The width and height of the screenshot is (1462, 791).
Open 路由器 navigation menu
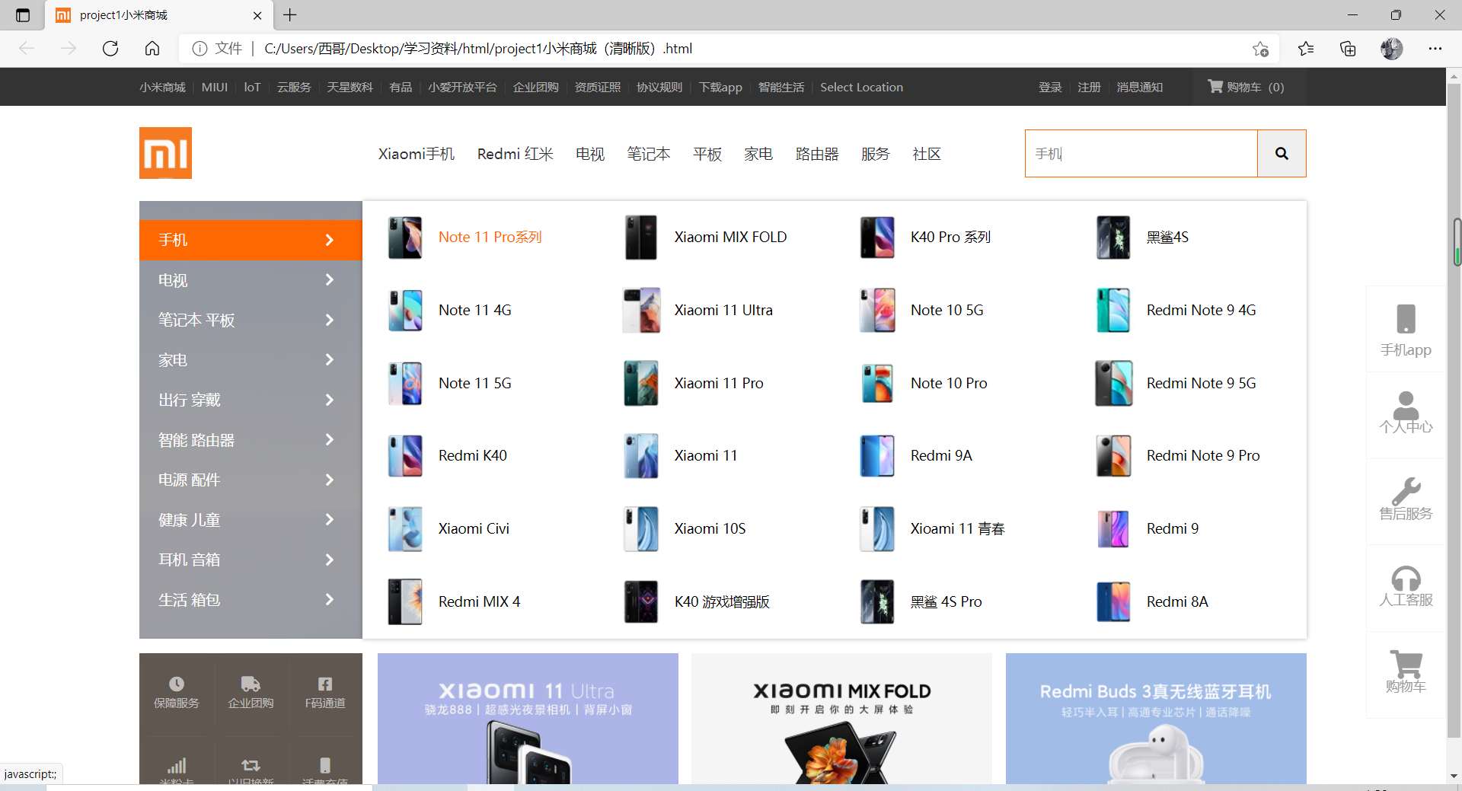pyautogui.click(x=817, y=154)
